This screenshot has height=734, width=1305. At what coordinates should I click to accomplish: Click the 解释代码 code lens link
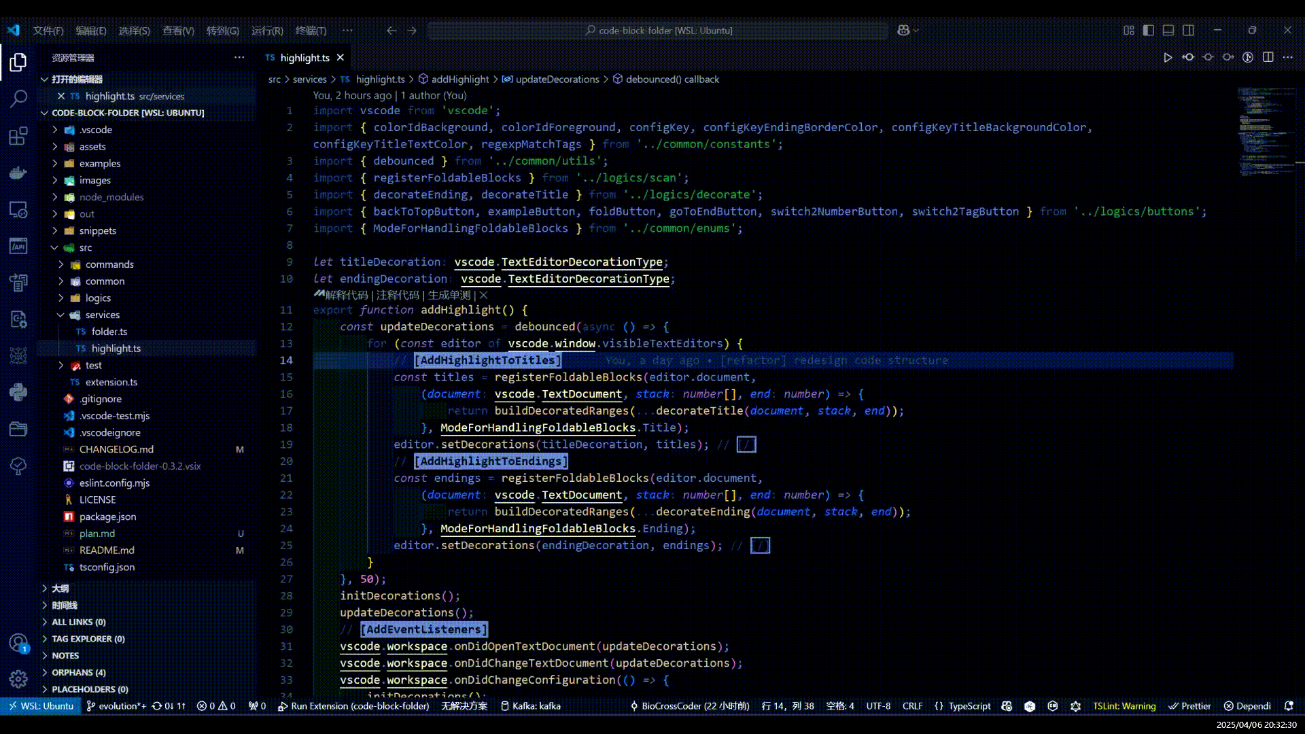coord(346,295)
